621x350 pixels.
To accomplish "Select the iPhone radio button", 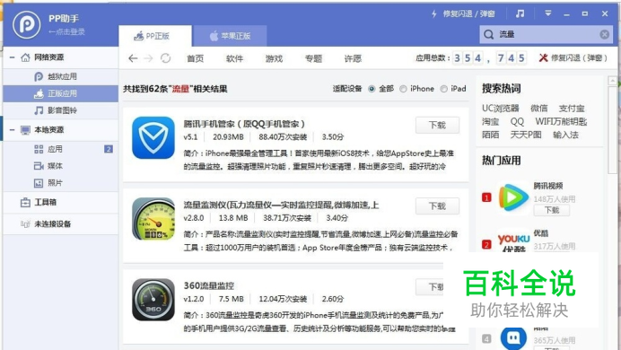I will [x=403, y=89].
